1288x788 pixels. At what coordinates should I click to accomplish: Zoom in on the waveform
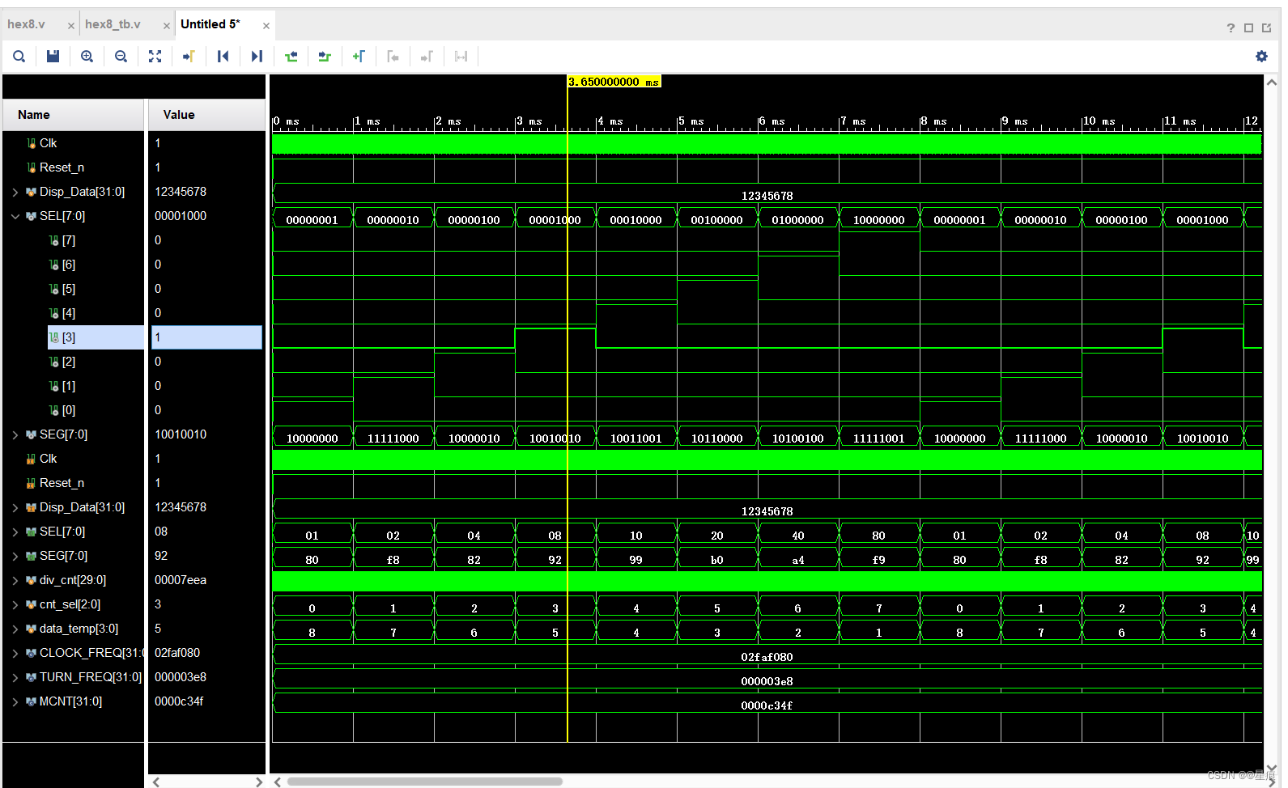[x=87, y=56]
